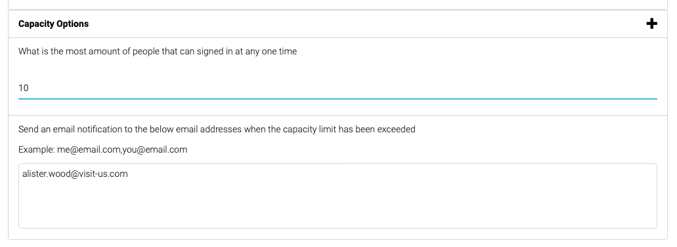Image resolution: width=677 pixels, height=247 pixels.
Task: Click the value 10 in the capacity input
Action: (x=24, y=88)
